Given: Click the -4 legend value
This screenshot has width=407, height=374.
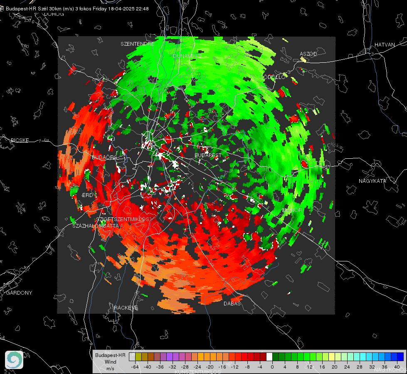Looking at the screenshot, I should pyautogui.click(x=259, y=367).
